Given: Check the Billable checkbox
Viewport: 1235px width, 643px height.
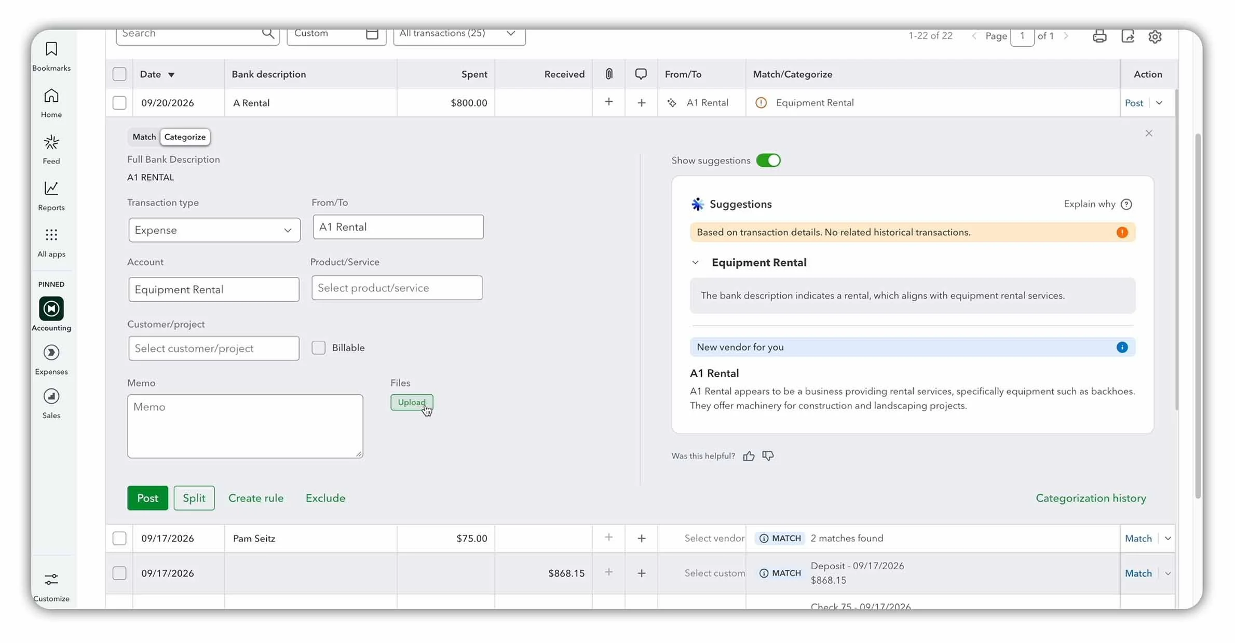Looking at the screenshot, I should 318,347.
